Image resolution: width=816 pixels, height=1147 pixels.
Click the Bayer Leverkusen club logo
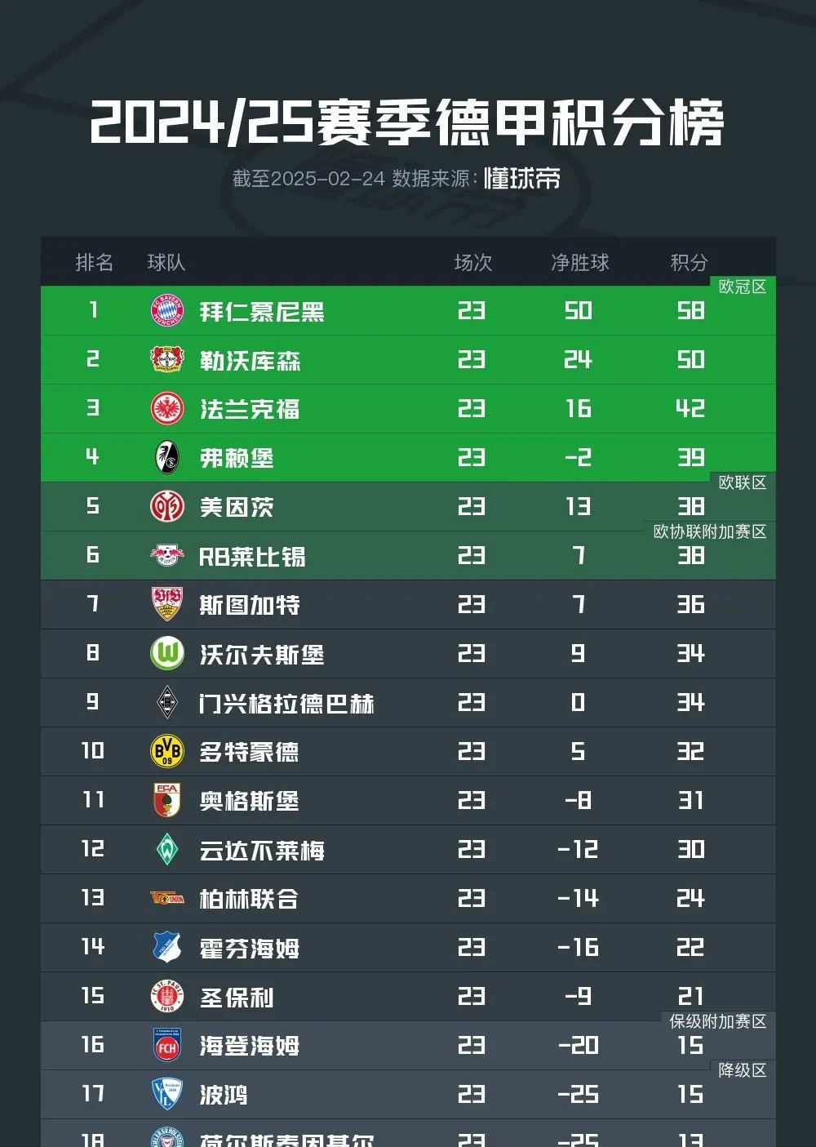tap(167, 359)
